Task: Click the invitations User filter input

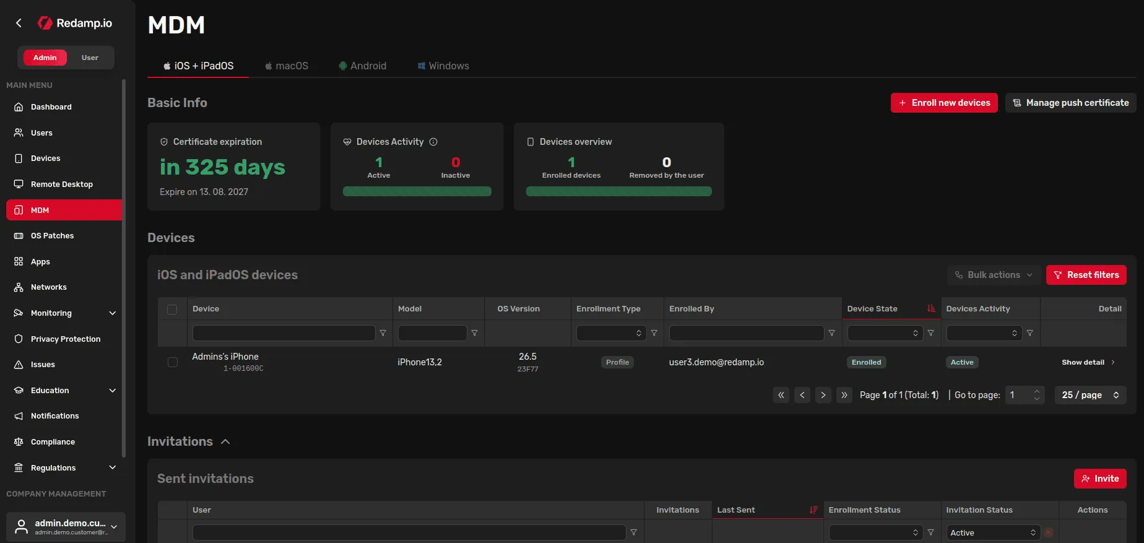Action: point(409,532)
